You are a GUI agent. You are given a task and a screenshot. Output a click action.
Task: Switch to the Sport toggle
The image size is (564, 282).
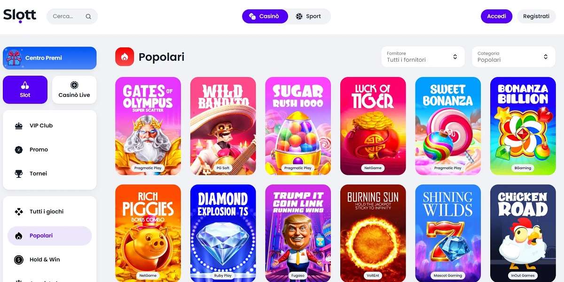click(x=309, y=16)
